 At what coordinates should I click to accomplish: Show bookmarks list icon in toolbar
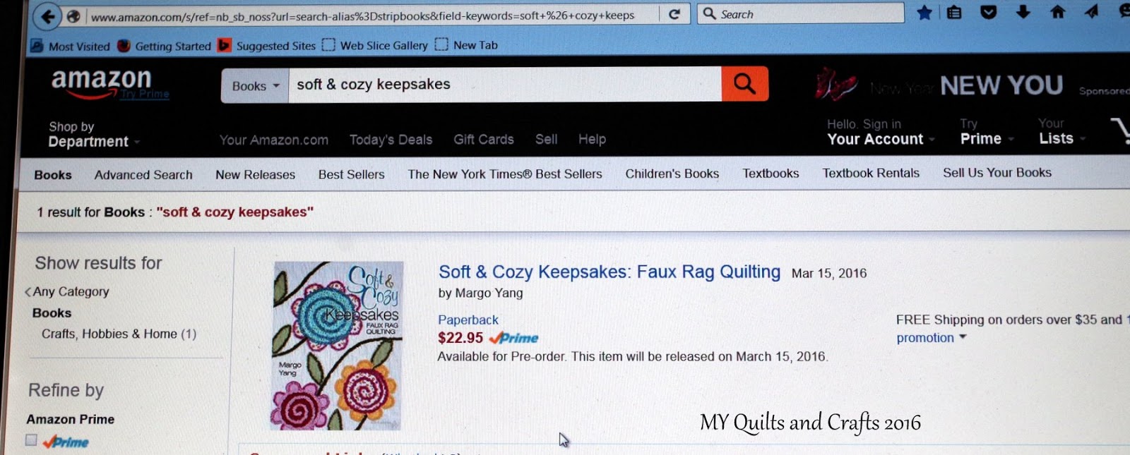tap(954, 13)
